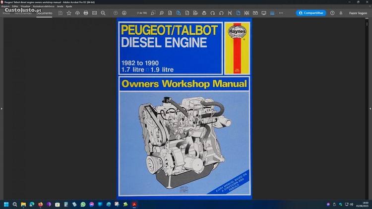
Task: Go to next page with down arrow
Action: pyautogui.click(x=124, y=13)
